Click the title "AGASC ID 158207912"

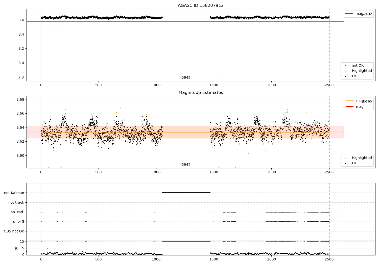(x=201, y=6)
